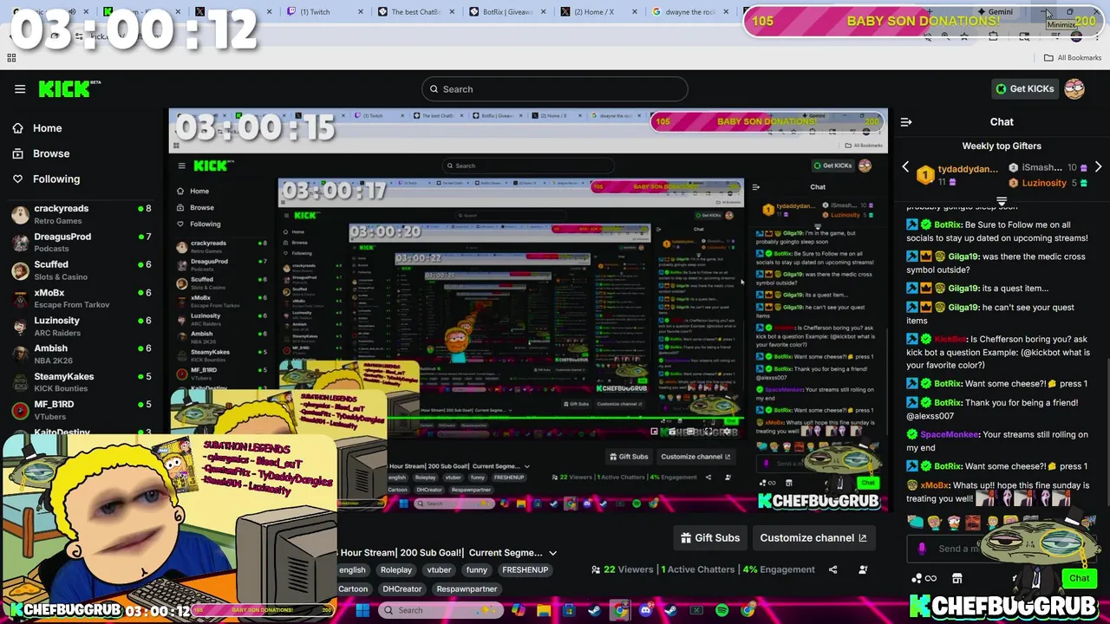Expand the stream title dropdown
1110x624 pixels.
point(552,553)
